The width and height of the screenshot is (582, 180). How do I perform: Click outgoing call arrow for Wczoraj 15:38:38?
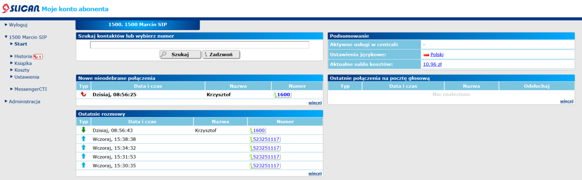coord(83,139)
